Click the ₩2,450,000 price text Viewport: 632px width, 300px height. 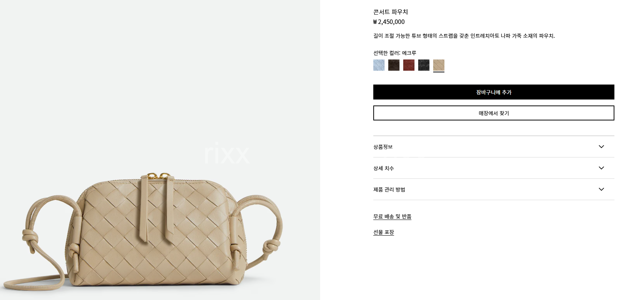click(389, 22)
